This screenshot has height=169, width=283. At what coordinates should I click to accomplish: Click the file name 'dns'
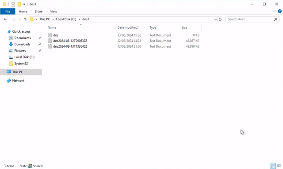[x=56, y=35]
